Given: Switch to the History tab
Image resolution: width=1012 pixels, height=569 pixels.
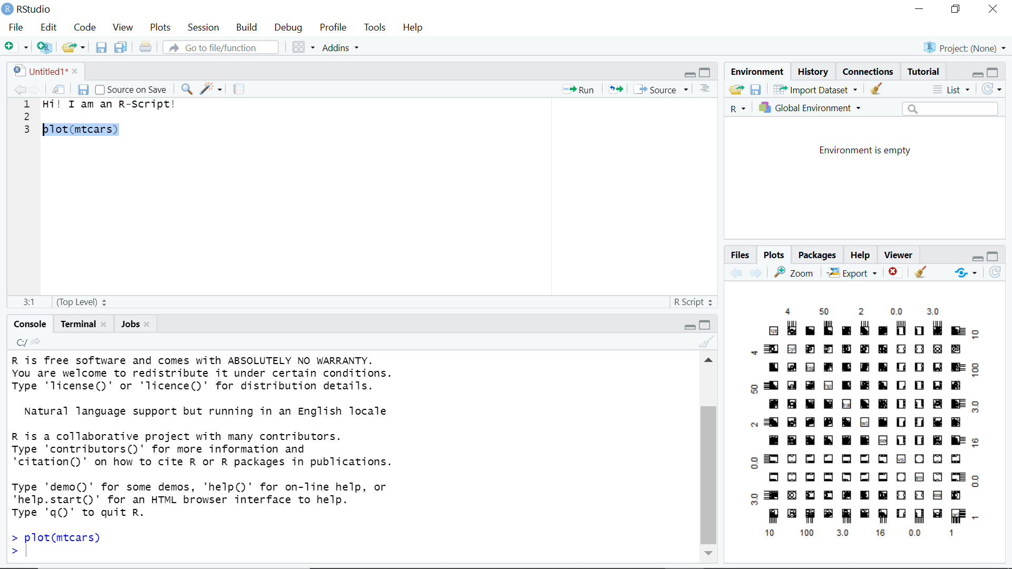Looking at the screenshot, I should tap(812, 72).
